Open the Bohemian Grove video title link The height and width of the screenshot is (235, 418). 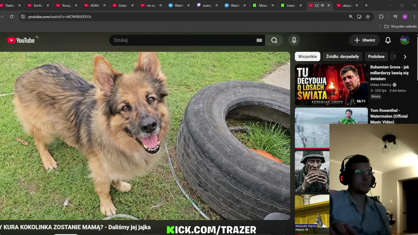(390, 73)
